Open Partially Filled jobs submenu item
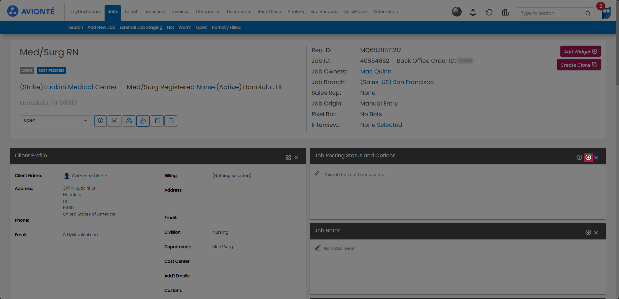This screenshot has width=619, height=299. pyautogui.click(x=226, y=28)
